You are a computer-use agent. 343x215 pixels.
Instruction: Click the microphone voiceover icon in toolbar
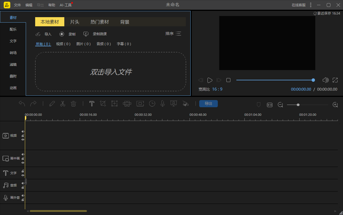click(x=163, y=104)
